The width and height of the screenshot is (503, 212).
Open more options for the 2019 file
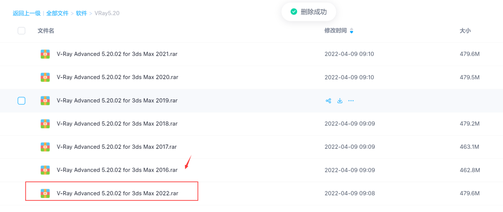point(351,100)
